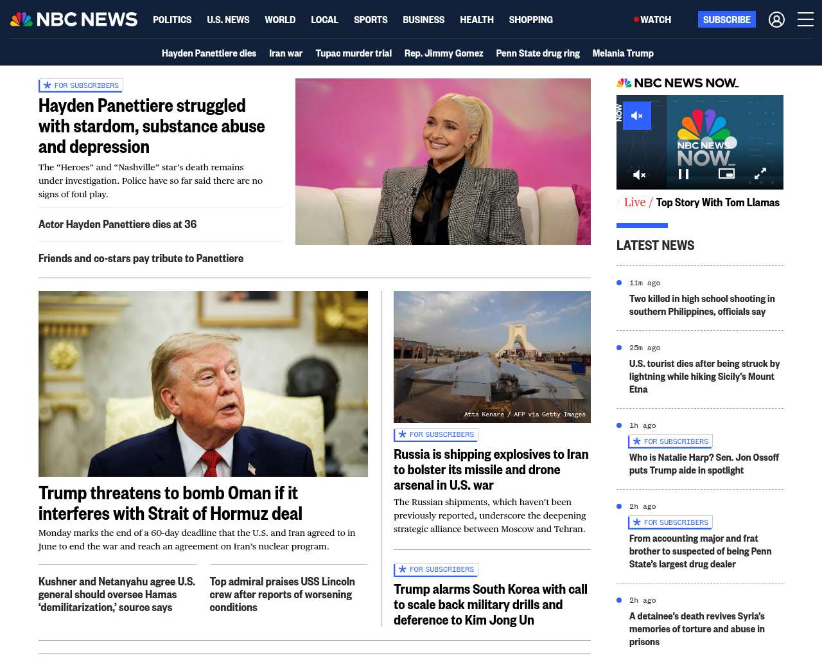
Task: Click the summary starting "The Heroes and Nashville star's"
Action: click(150, 181)
